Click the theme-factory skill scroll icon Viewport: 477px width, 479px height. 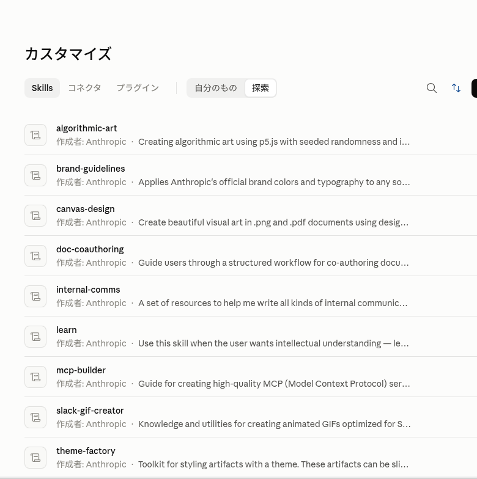35,458
